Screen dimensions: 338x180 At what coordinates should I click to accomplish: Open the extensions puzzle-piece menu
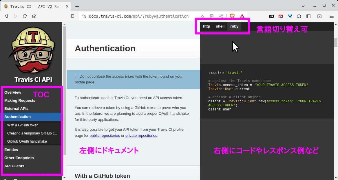coord(299,16)
